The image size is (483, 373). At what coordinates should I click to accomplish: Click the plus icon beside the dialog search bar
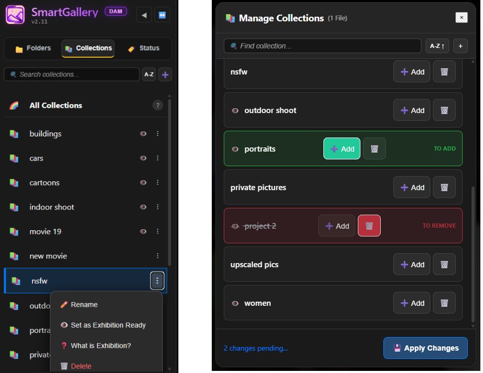460,46
